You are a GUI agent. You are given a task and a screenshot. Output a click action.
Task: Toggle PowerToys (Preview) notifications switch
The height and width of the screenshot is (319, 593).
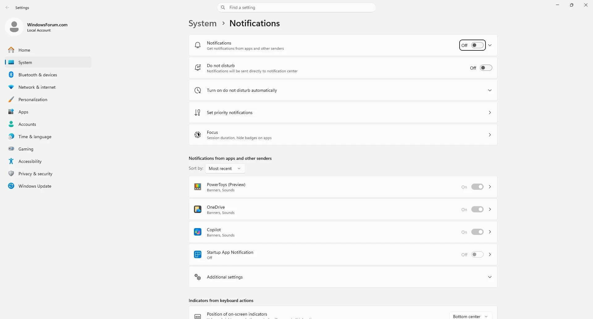click(x=477, y=187)
